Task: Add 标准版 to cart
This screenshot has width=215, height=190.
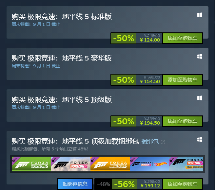Action: click(x=182, y=38)
